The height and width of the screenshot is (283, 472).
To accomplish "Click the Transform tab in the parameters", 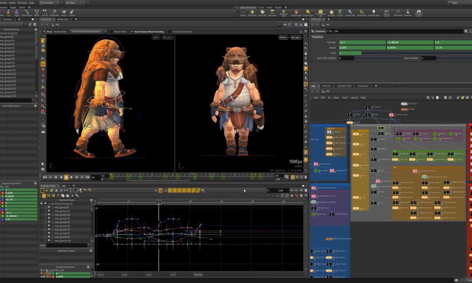I will (x=317, y=37).
